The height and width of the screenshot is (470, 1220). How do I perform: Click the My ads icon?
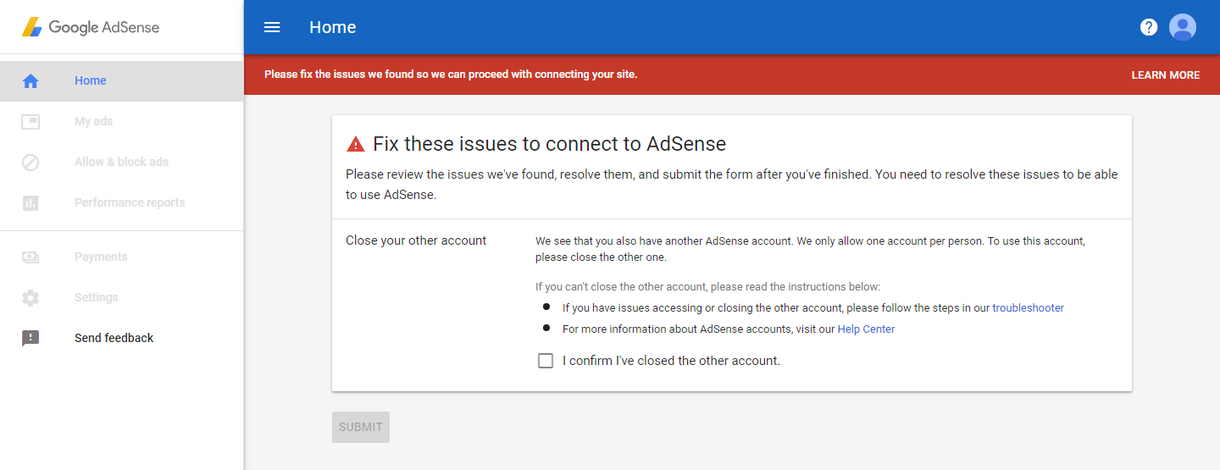click(30, 122)
